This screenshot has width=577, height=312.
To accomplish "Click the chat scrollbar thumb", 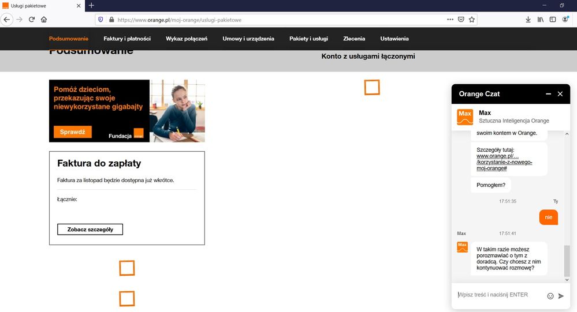I will click(x=567, y=261).
